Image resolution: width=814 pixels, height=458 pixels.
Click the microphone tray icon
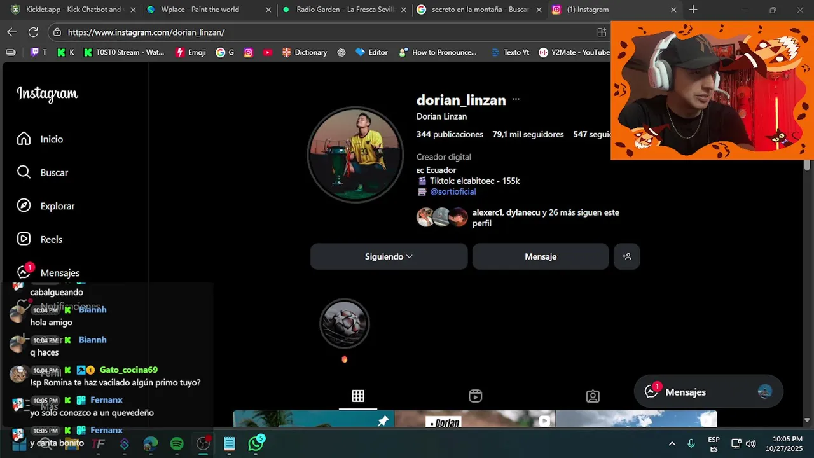tap(691, 443)
